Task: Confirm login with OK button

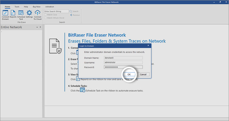Action: [129, 74]
